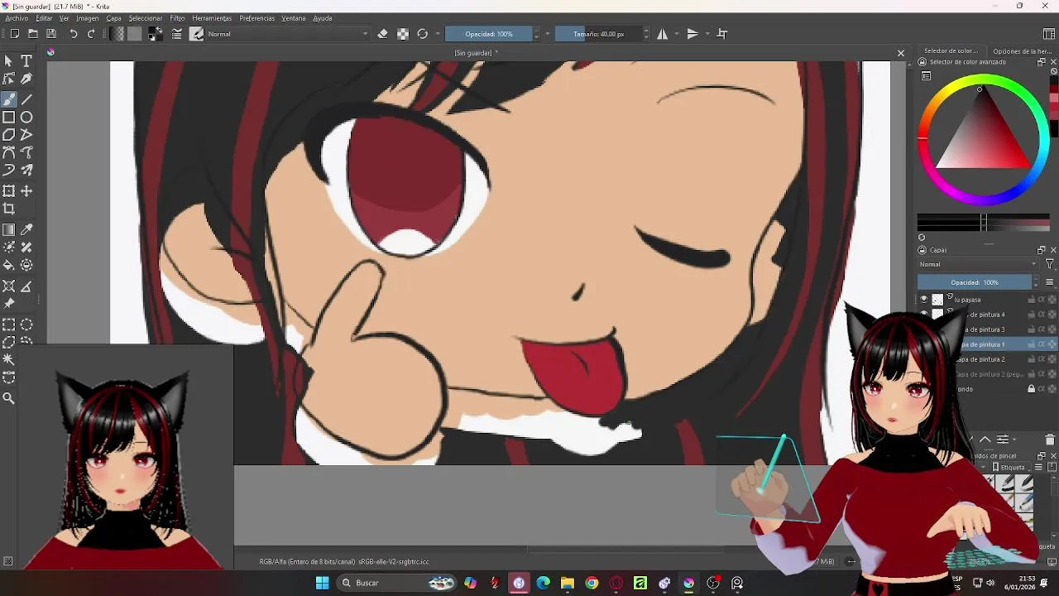Toggle horizontal mirror tool
1059x596 pixels.
(663, 34)
